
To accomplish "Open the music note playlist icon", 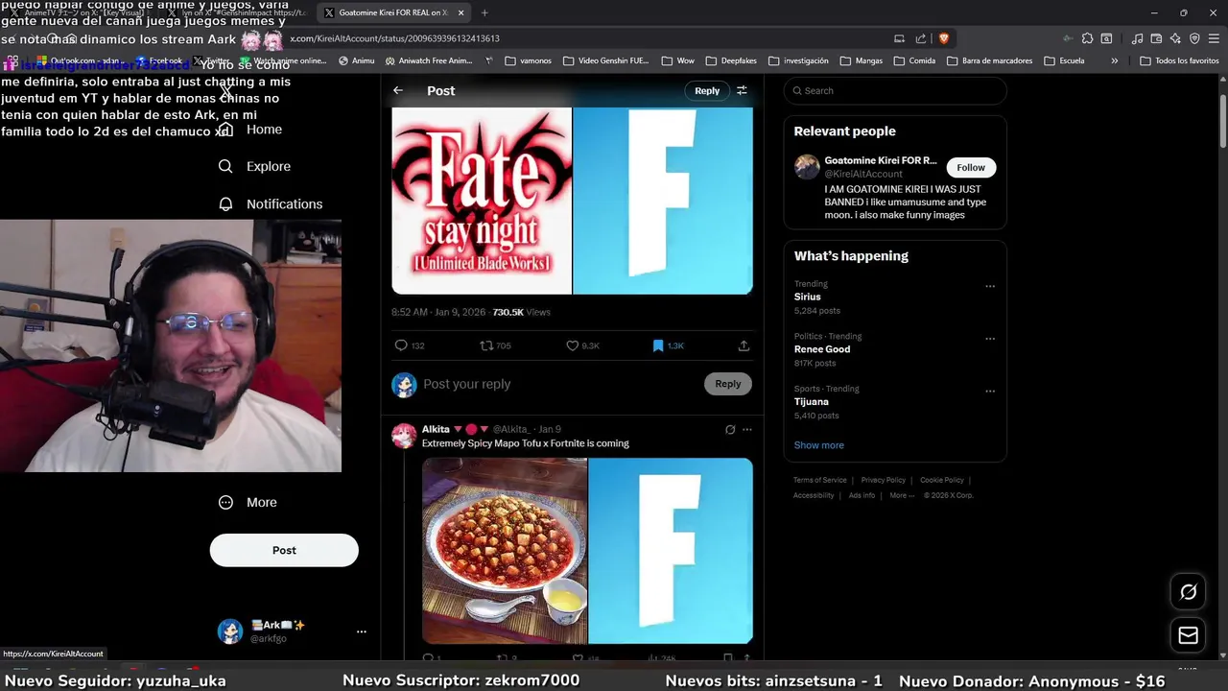I will [1138, 38].
